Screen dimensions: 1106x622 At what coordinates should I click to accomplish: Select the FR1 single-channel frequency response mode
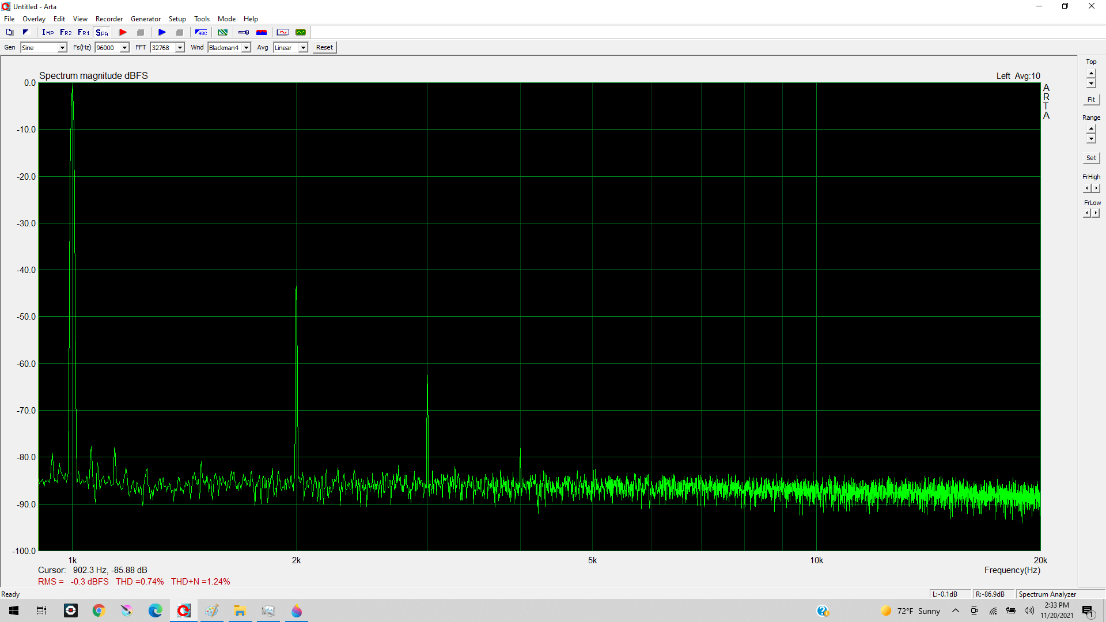[84, 32]
